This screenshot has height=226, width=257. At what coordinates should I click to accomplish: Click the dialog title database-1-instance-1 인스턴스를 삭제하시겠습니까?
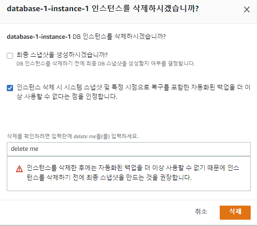[103, 9]
